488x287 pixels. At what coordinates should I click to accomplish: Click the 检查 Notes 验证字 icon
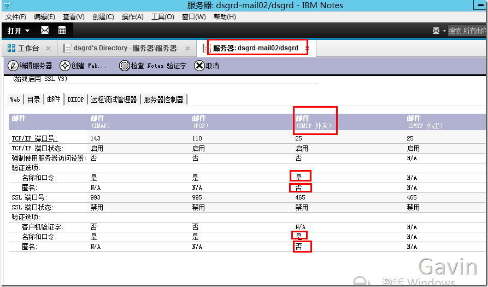click(125, 66)
